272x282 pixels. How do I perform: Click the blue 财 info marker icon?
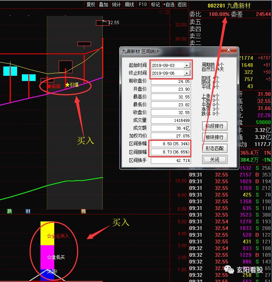pos(28,211)
